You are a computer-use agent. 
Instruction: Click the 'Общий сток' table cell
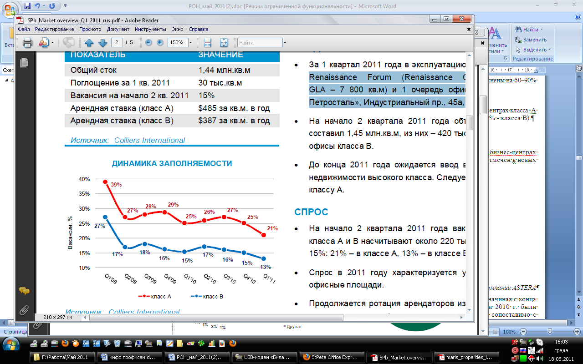point(94,70)
